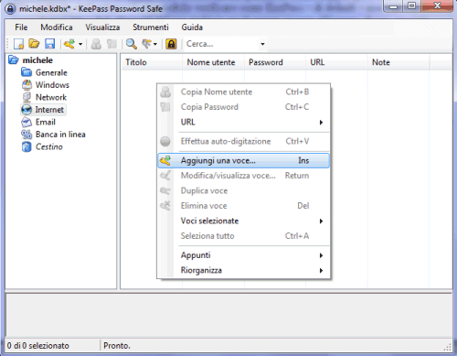This screenshot has width=457, height=356.
Task: Select the Banca in linea group
Action: [x=60, y=135]
